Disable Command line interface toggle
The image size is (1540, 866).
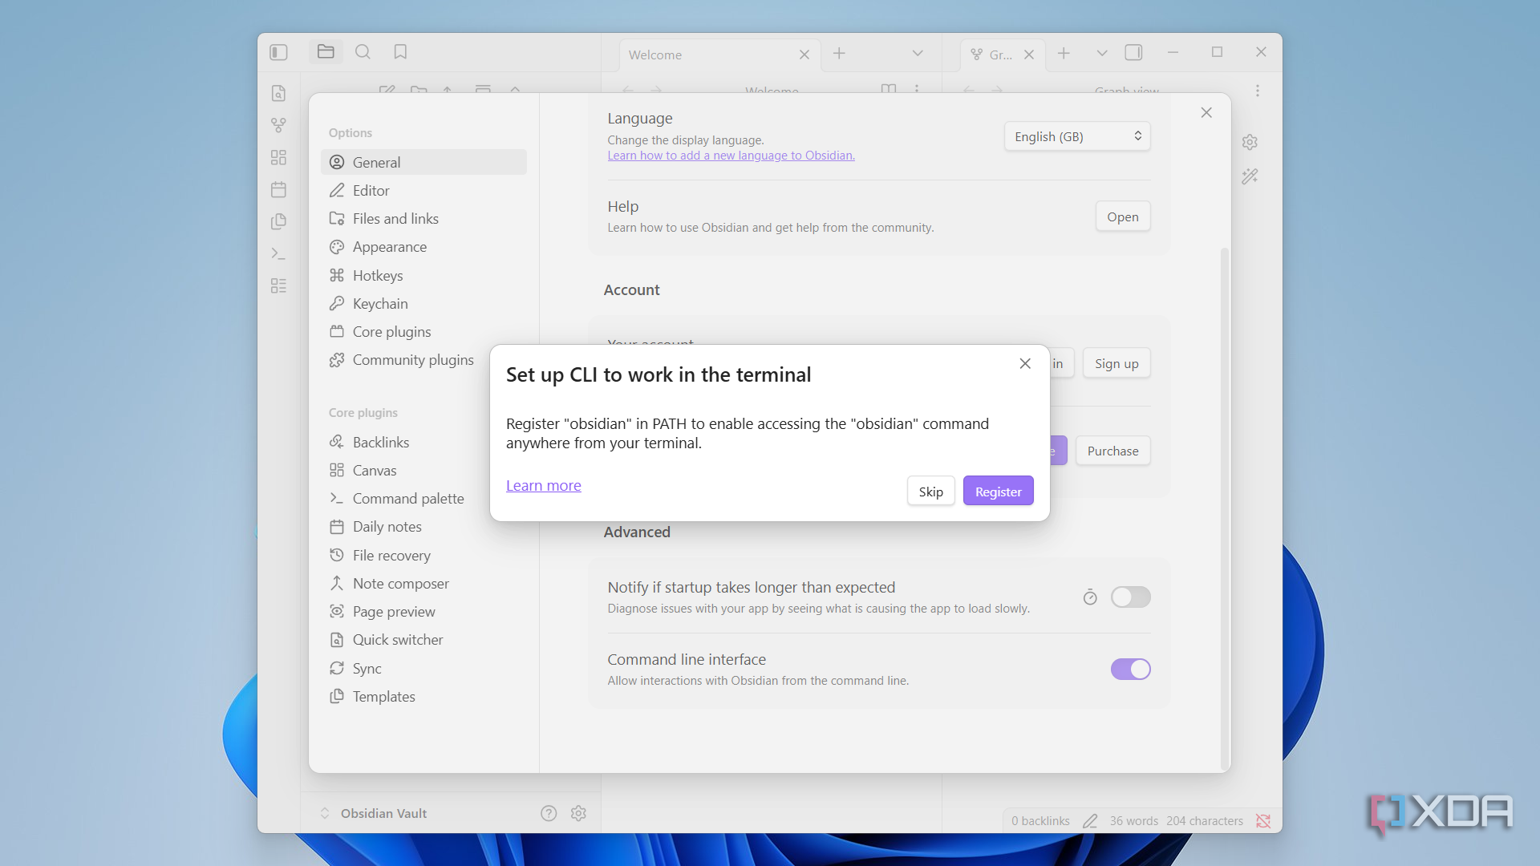click(1130, 669)
